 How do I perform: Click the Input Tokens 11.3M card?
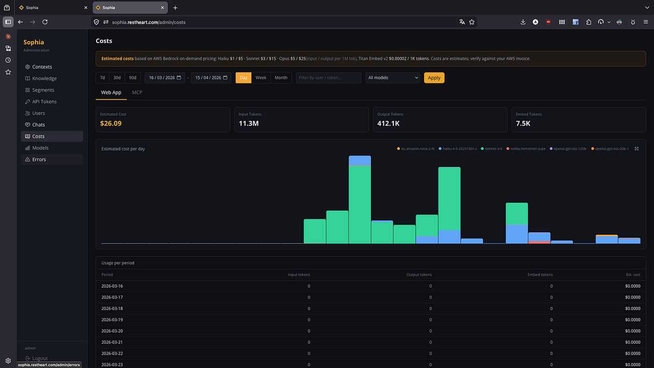pos(301,120)
